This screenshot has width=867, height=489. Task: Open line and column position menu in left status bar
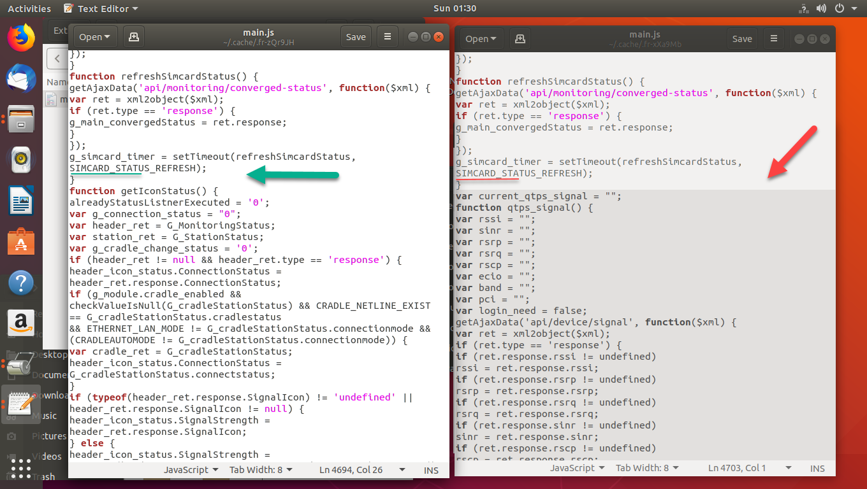click(361, 470)
